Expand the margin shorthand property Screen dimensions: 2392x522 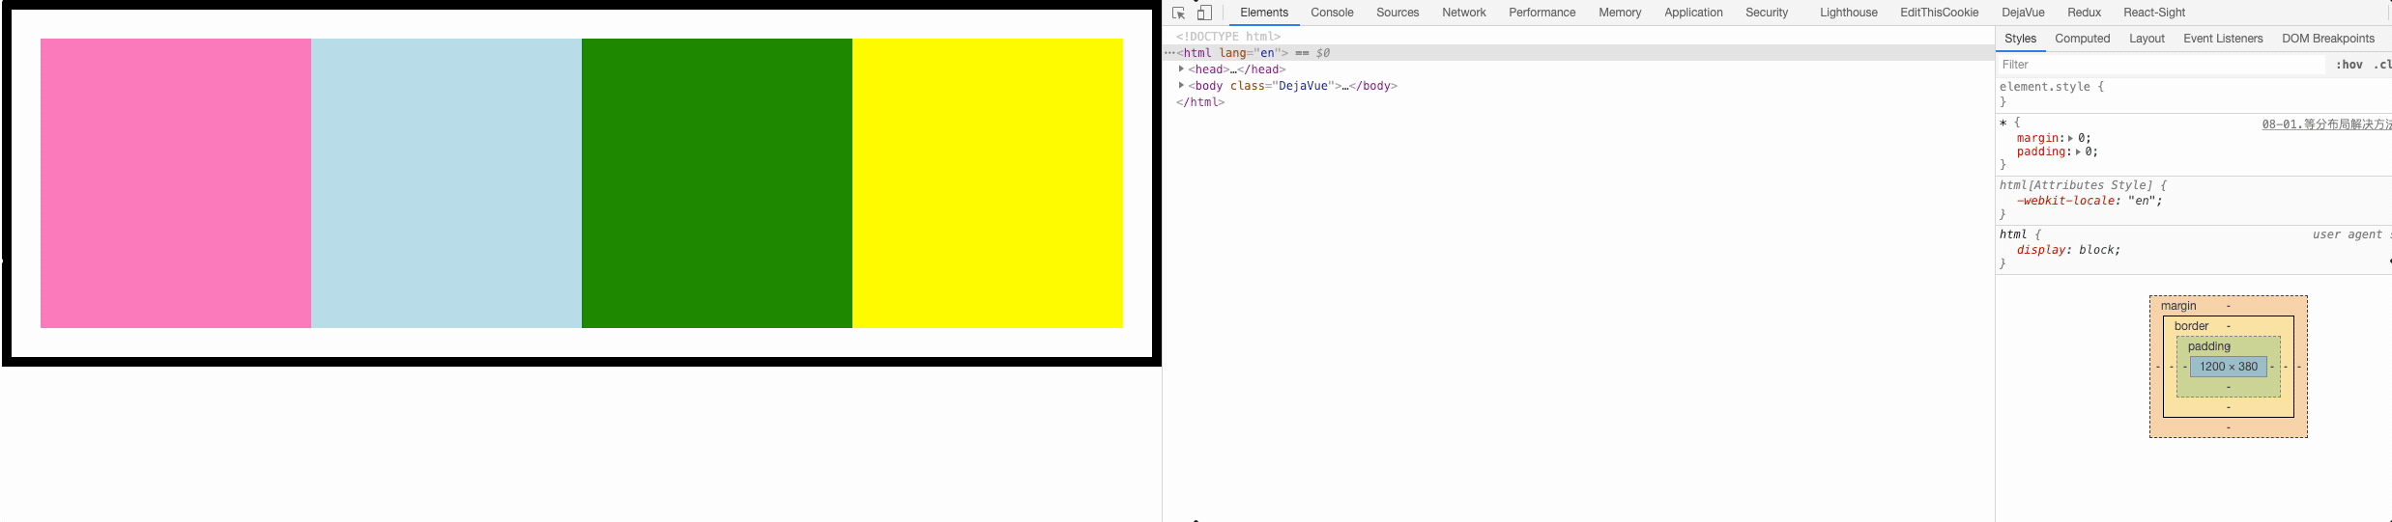[x=2070, y=138]
